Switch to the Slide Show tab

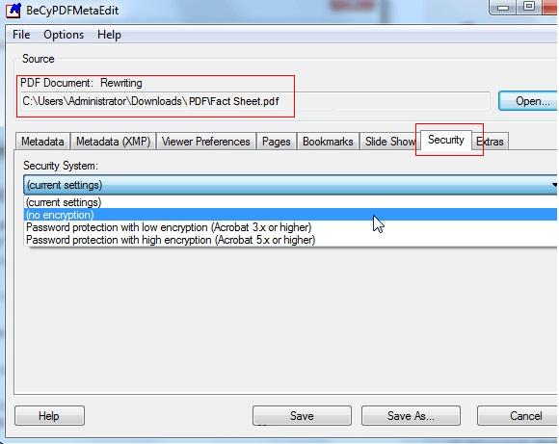(x=389, y=142)
